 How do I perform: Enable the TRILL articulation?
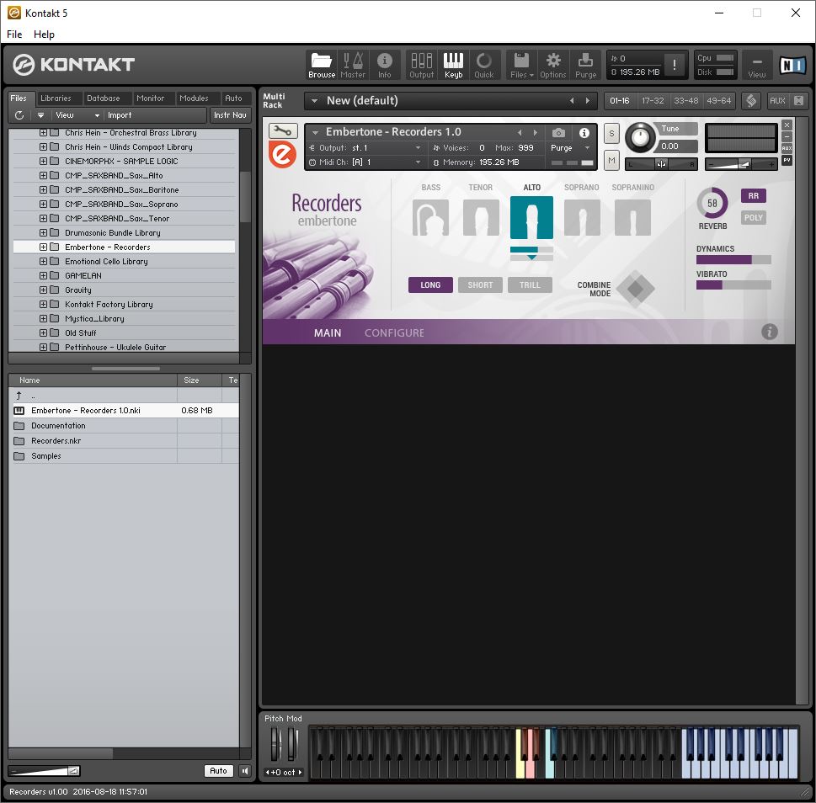click(530, 285)
